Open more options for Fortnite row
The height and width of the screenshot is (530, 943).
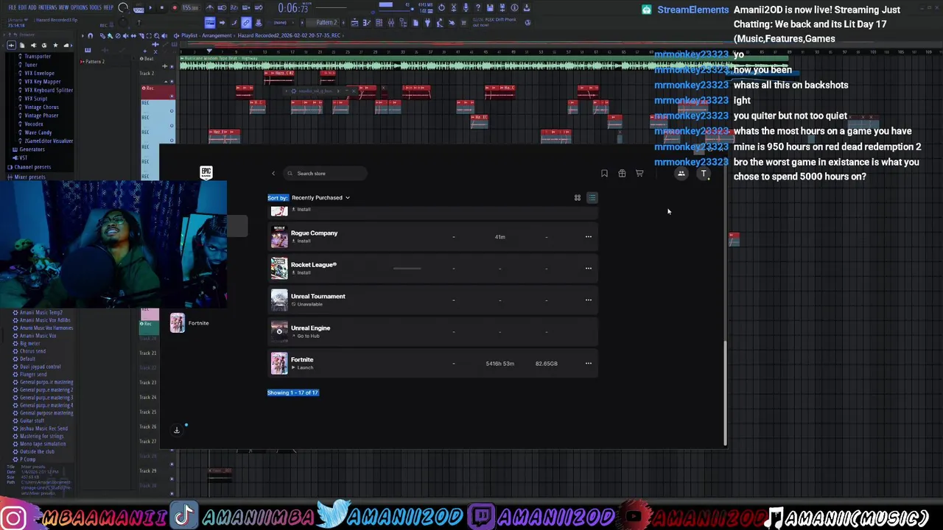coord(588,363)
